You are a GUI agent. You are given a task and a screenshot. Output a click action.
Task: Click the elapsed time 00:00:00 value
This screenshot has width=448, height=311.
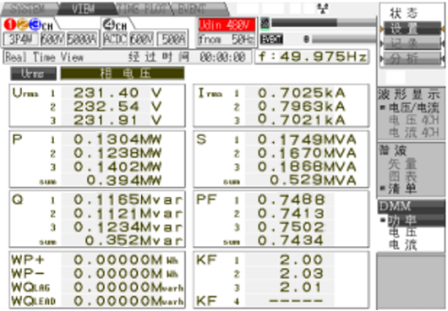222,57
